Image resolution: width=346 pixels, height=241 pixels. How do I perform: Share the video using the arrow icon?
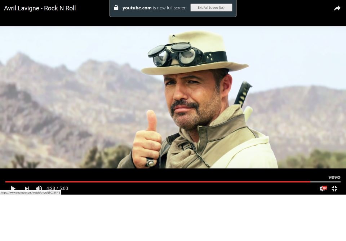point(337,8)
